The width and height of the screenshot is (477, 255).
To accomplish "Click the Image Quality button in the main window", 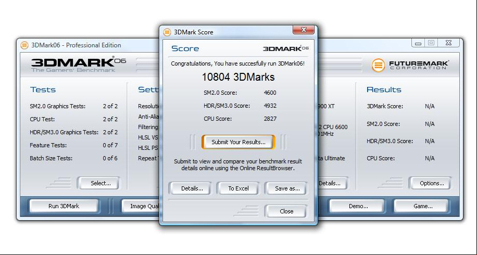I will 141,206.
